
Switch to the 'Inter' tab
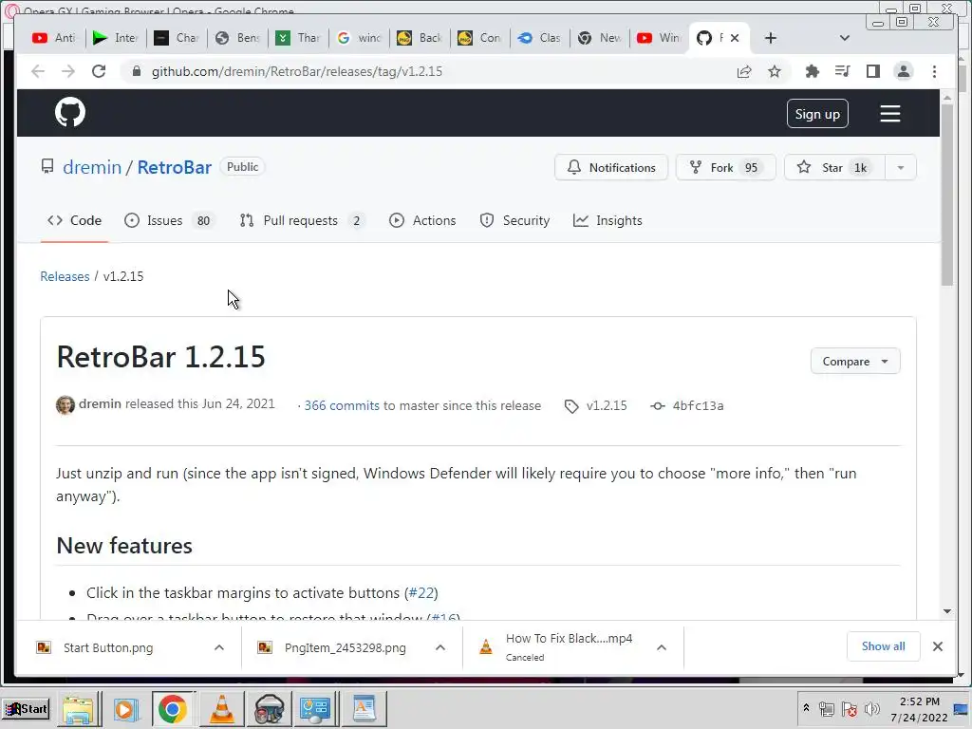(x=115, y=38)
